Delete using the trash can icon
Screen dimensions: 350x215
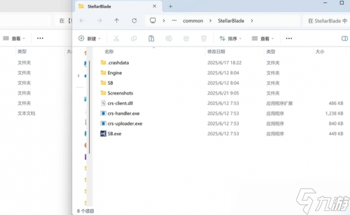pyautogui.click(x=204, y=38)
